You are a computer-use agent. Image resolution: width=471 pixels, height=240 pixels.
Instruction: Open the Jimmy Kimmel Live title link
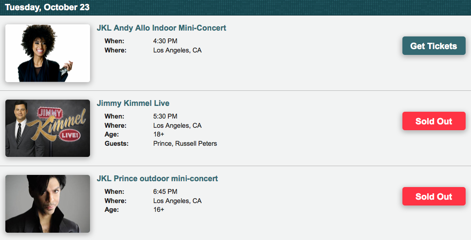[x=133, y=103]
